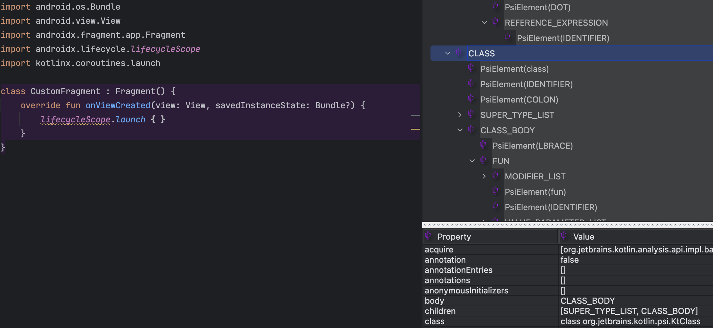Collapse the REFERENCE_EXPRESSION node
The height and width of the screenshot is (328, 713).
pyautogui.click(x=484, y=22)
